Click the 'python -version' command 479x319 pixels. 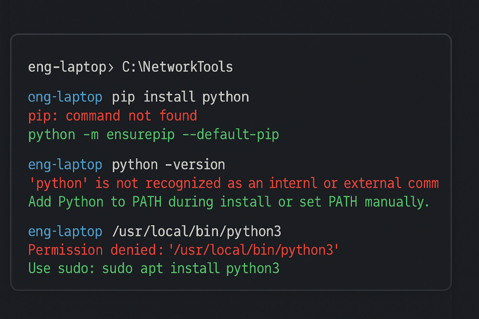[168, 165]
